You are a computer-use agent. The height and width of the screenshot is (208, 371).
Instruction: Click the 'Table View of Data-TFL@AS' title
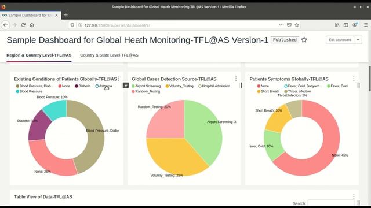[x=43, y=196]
